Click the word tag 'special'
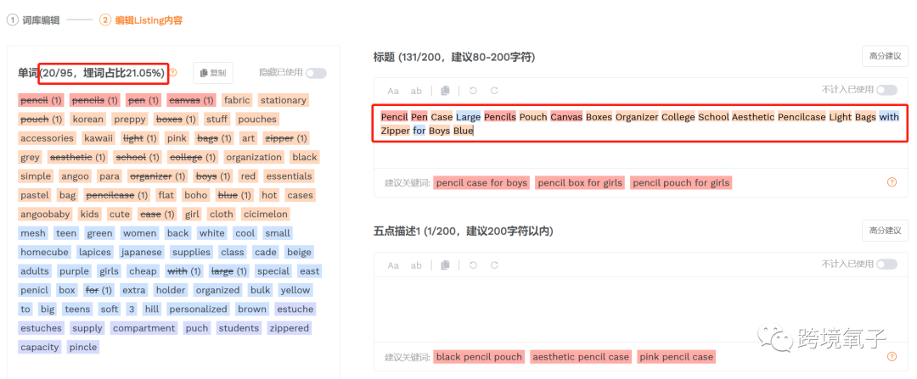Image resolution: width=917 pixels, height=379 pixels. click(x=273, y=271)
